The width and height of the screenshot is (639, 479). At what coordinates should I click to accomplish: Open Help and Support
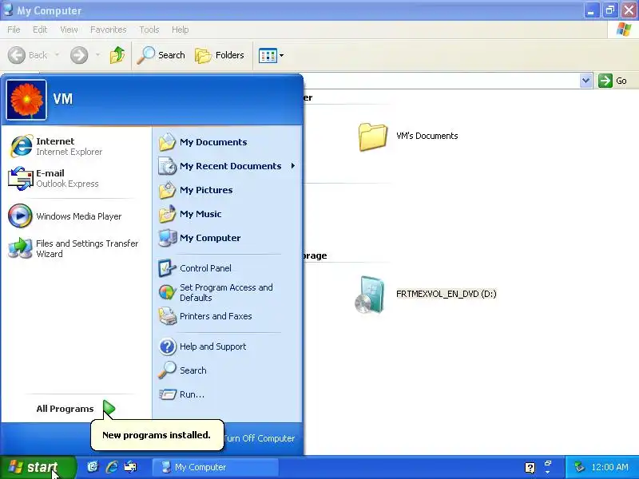pos(227,346)
